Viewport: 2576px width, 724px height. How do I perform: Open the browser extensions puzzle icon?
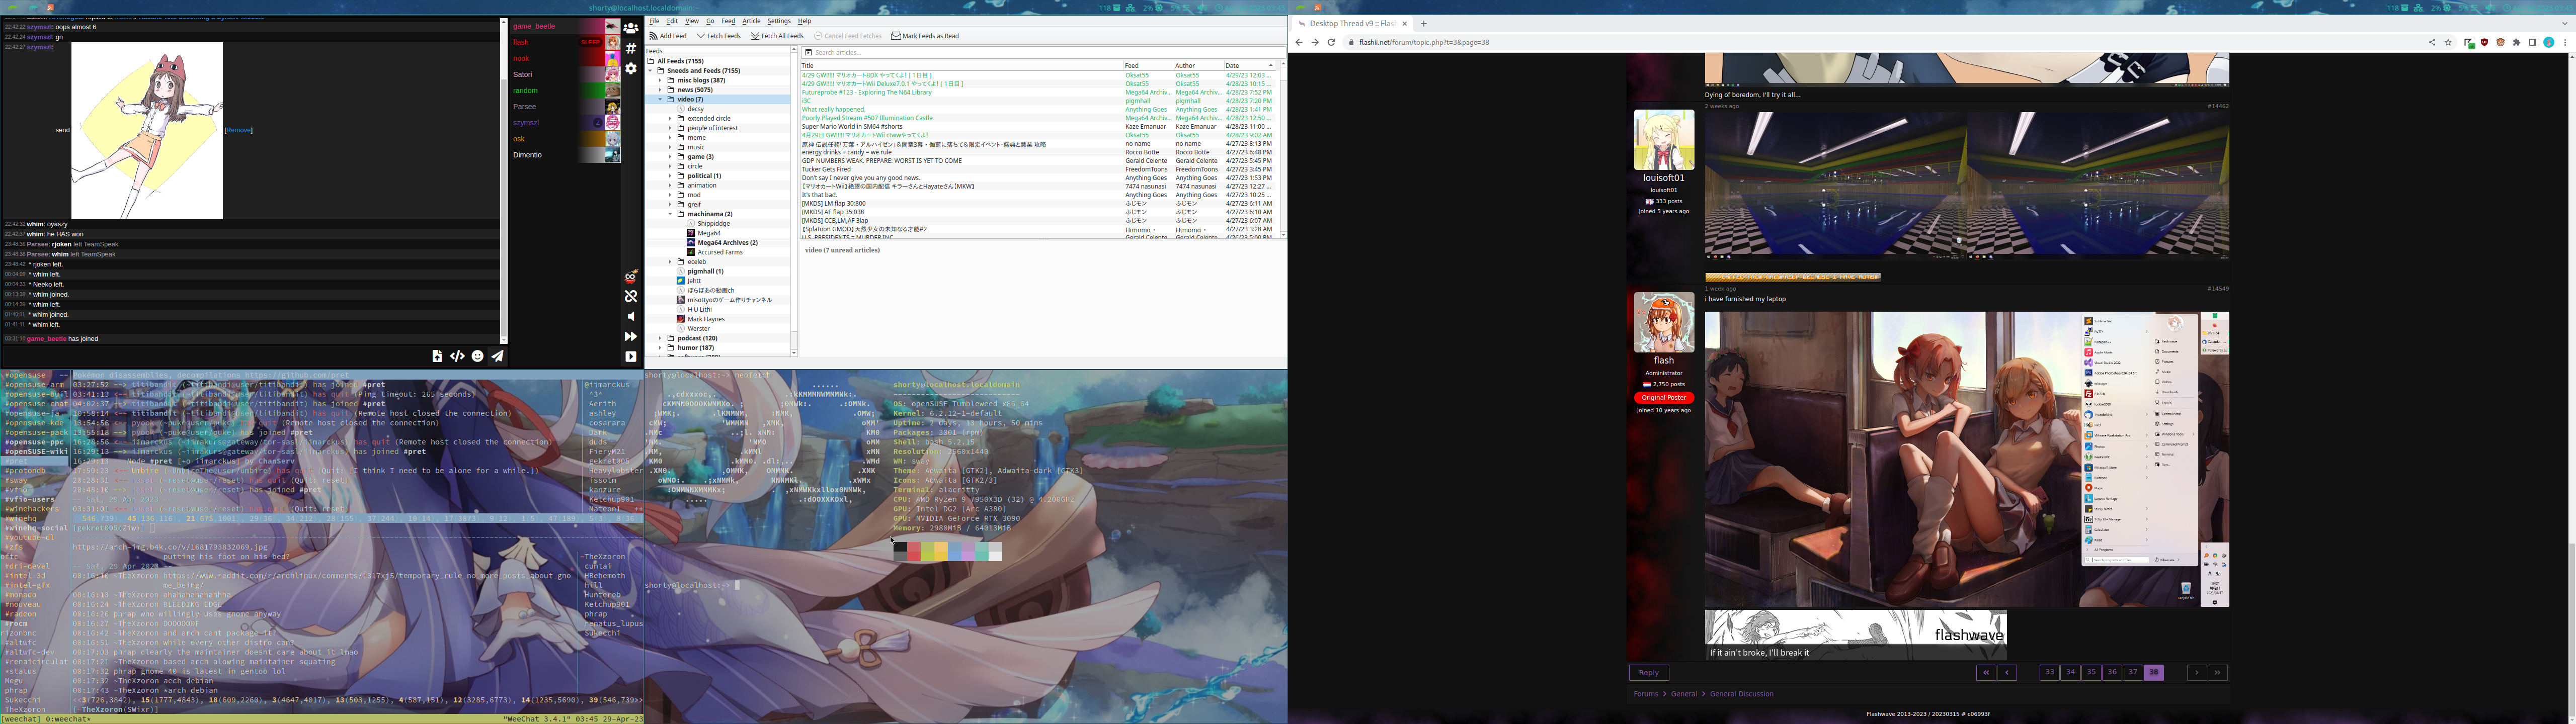2517,42
